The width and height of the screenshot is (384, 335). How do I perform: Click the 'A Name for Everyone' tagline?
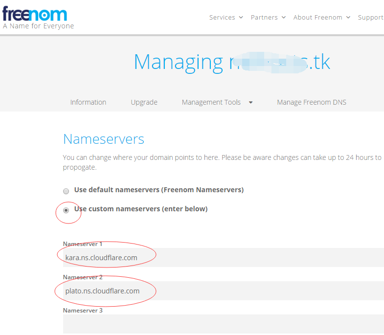(39, 26)
